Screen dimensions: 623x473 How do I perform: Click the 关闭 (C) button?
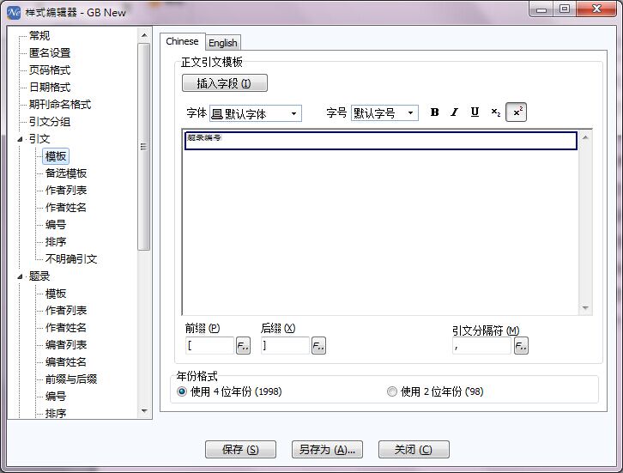click(414, 450)
